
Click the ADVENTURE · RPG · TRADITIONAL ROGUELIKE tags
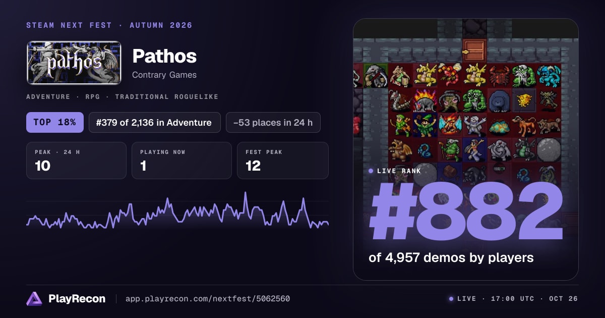point(122,96)
